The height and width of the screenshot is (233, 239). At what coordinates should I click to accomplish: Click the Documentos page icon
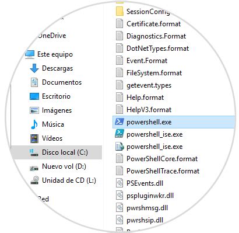[34, 82]
